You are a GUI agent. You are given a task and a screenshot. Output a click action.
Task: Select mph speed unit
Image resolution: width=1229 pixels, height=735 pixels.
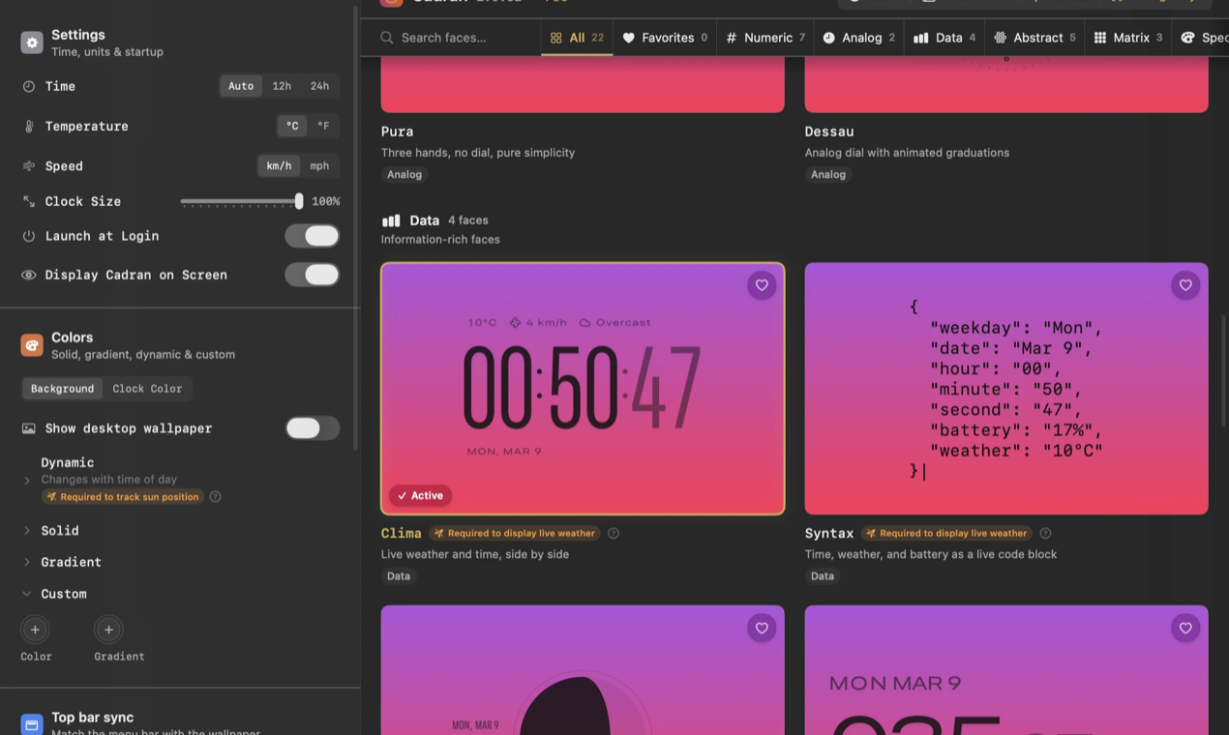(319, 166)
